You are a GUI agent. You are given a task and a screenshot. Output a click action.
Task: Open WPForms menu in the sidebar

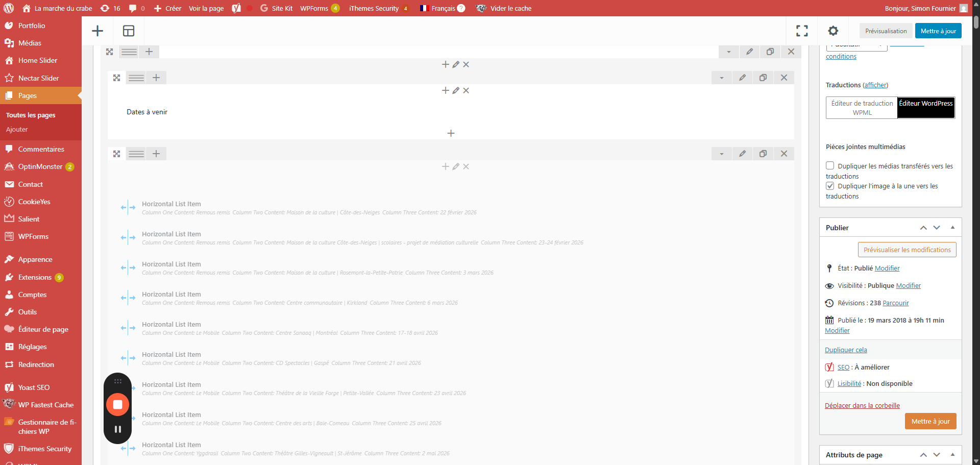(x=33, y=236)
